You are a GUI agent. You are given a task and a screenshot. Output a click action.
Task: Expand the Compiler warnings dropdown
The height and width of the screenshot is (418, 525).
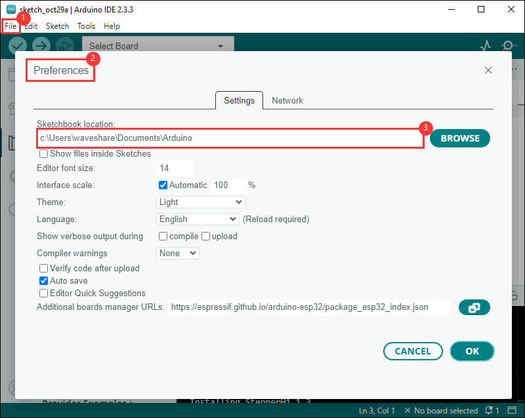click(177, 254)
